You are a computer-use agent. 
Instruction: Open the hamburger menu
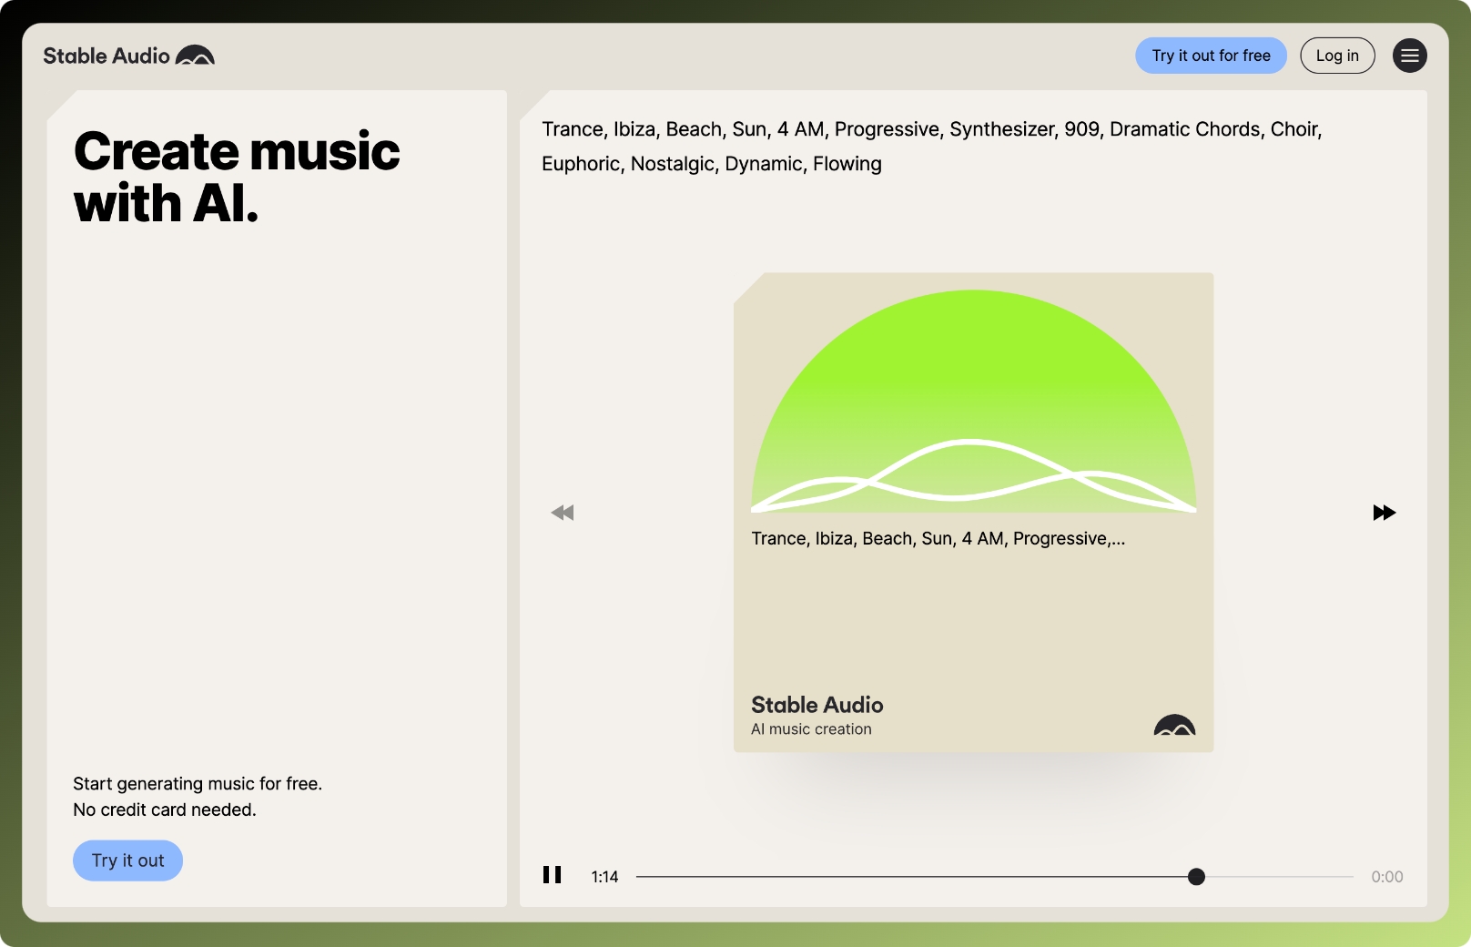[1409, 56]
